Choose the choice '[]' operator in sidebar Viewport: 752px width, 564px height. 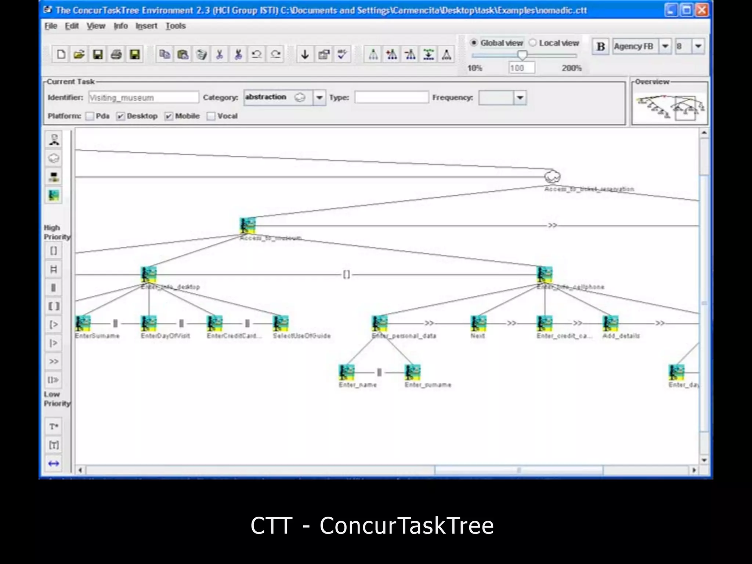(x=54, y=251)
